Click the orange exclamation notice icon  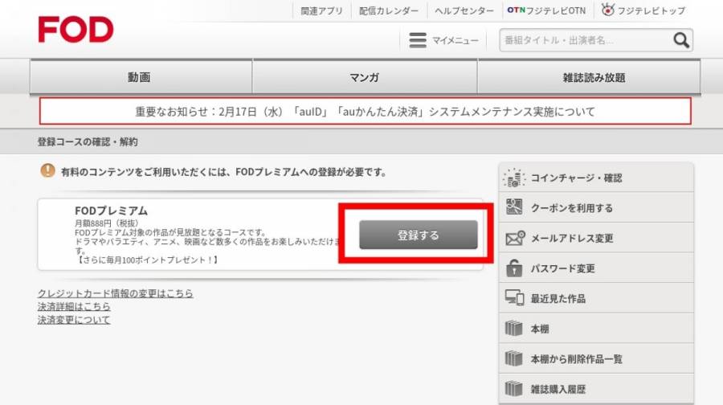[47, 170]
